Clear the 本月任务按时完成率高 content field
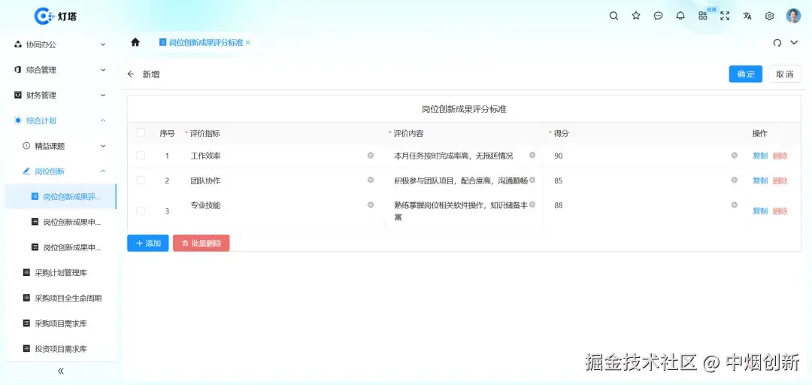This screenshot has height=385, width=812. pyautogui.click(x=532, y=155)
